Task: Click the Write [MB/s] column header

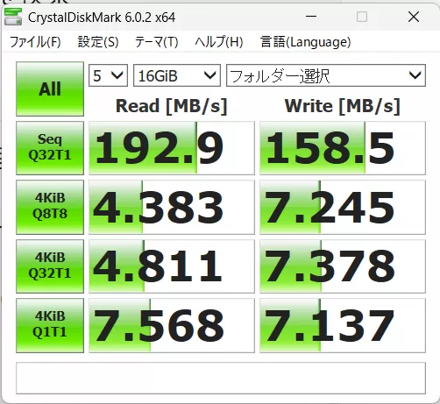Action: pos(342,106)
